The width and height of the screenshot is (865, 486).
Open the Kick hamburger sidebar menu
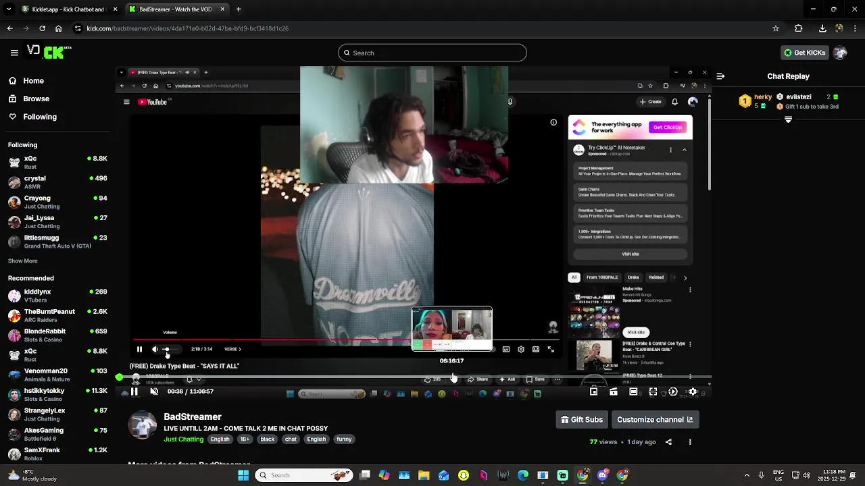pyautogui.click(x=14, y=53)
